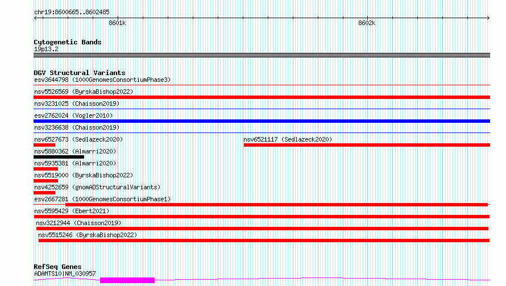Open variant nsv6527673 (Sedlazeck2020) label
506x286 pixels.
[78, 139]
